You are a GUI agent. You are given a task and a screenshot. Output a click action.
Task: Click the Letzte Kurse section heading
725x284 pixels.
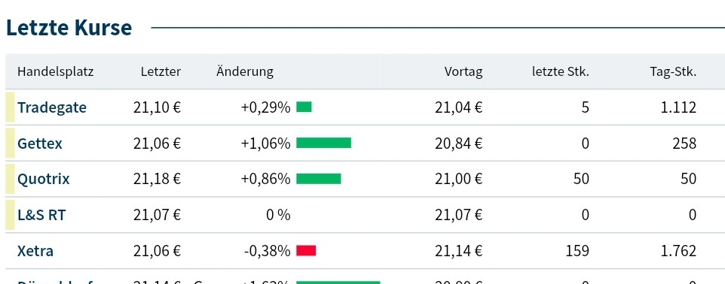pos(69,28)
